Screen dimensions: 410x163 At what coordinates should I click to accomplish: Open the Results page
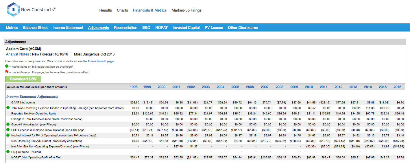pyautogui.click(x=106, y=10)
